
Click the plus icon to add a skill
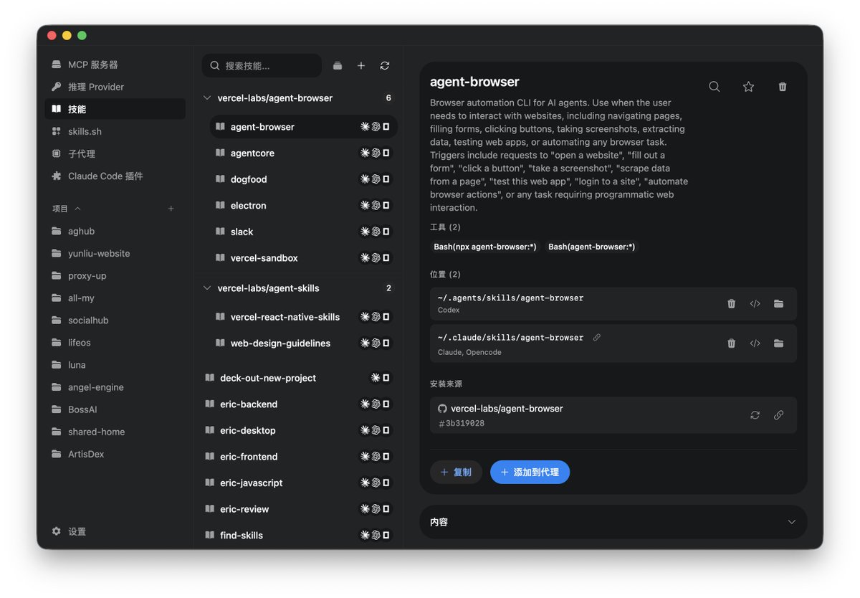(x=361, y=65)
